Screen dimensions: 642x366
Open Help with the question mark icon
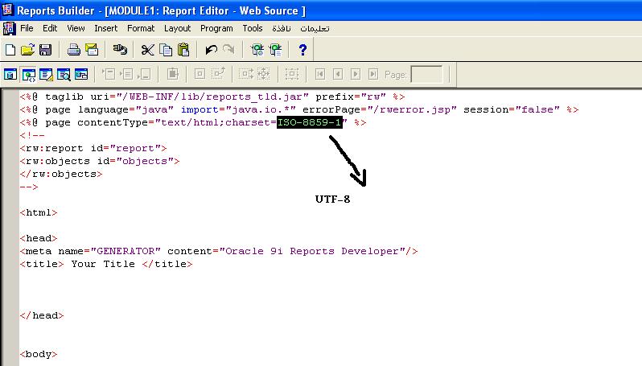click(302, 50)
